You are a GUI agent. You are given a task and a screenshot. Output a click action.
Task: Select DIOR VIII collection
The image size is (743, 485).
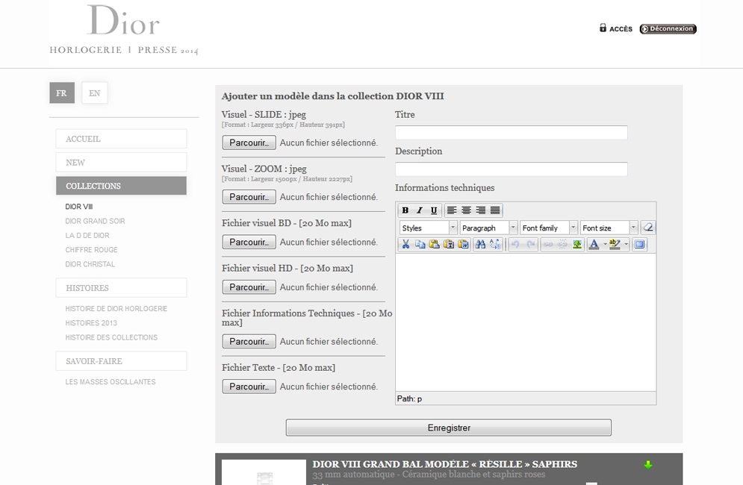coord(79,207)
